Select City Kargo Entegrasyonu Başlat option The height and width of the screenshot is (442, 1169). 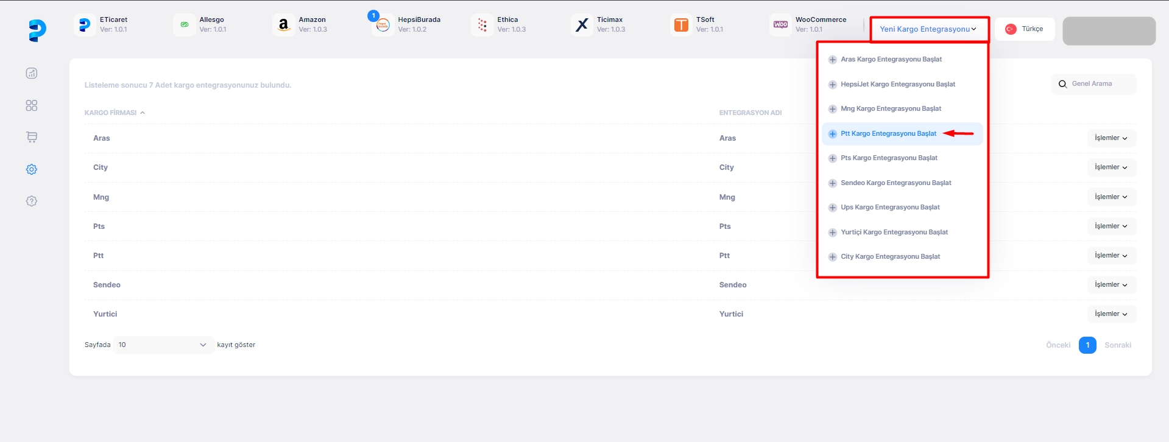[890, 257]
